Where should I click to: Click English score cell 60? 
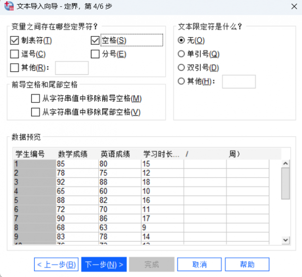tap(120, 191)
